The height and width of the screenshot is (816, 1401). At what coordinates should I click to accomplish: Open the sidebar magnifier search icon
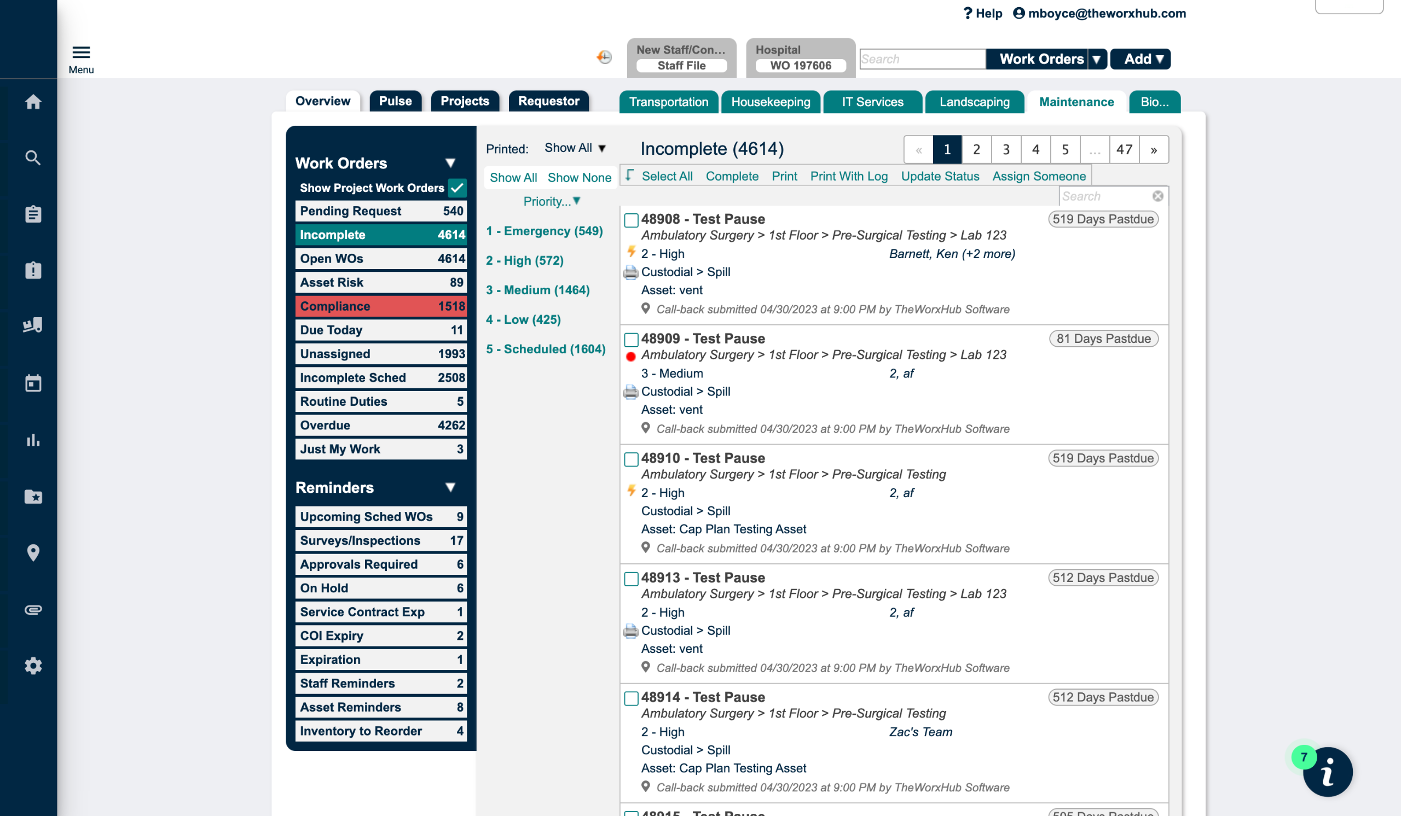click(33, 158)
